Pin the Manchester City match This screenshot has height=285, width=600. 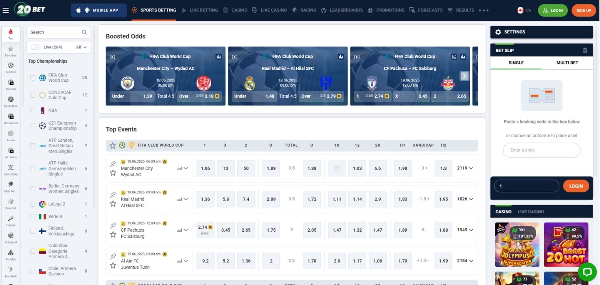(x=113, y=164)
